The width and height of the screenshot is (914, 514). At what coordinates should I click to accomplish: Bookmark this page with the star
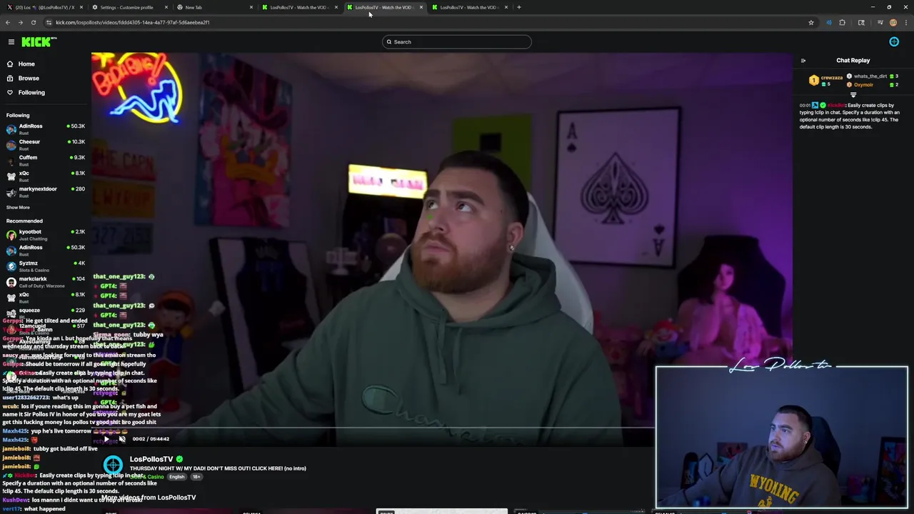pos(811,22)
